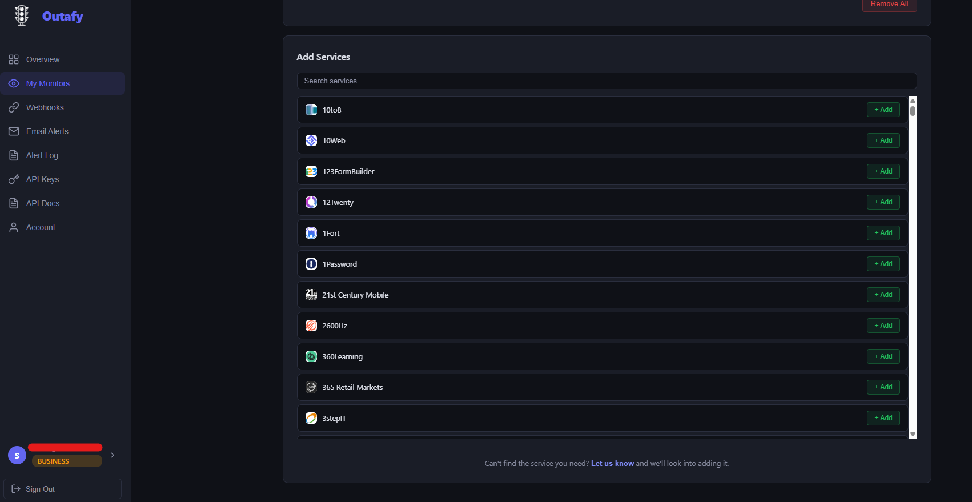Screen dimensions: 972x502
Task: Add the 1Password service
Action: (883, 264)
